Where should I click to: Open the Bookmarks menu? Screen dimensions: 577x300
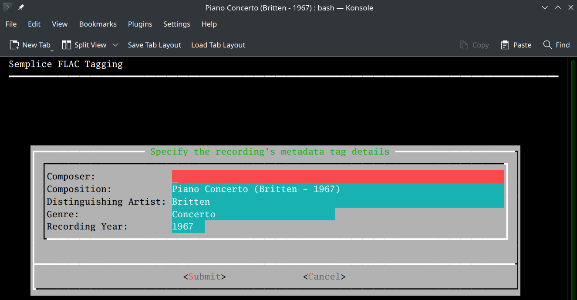click(98, 24)
